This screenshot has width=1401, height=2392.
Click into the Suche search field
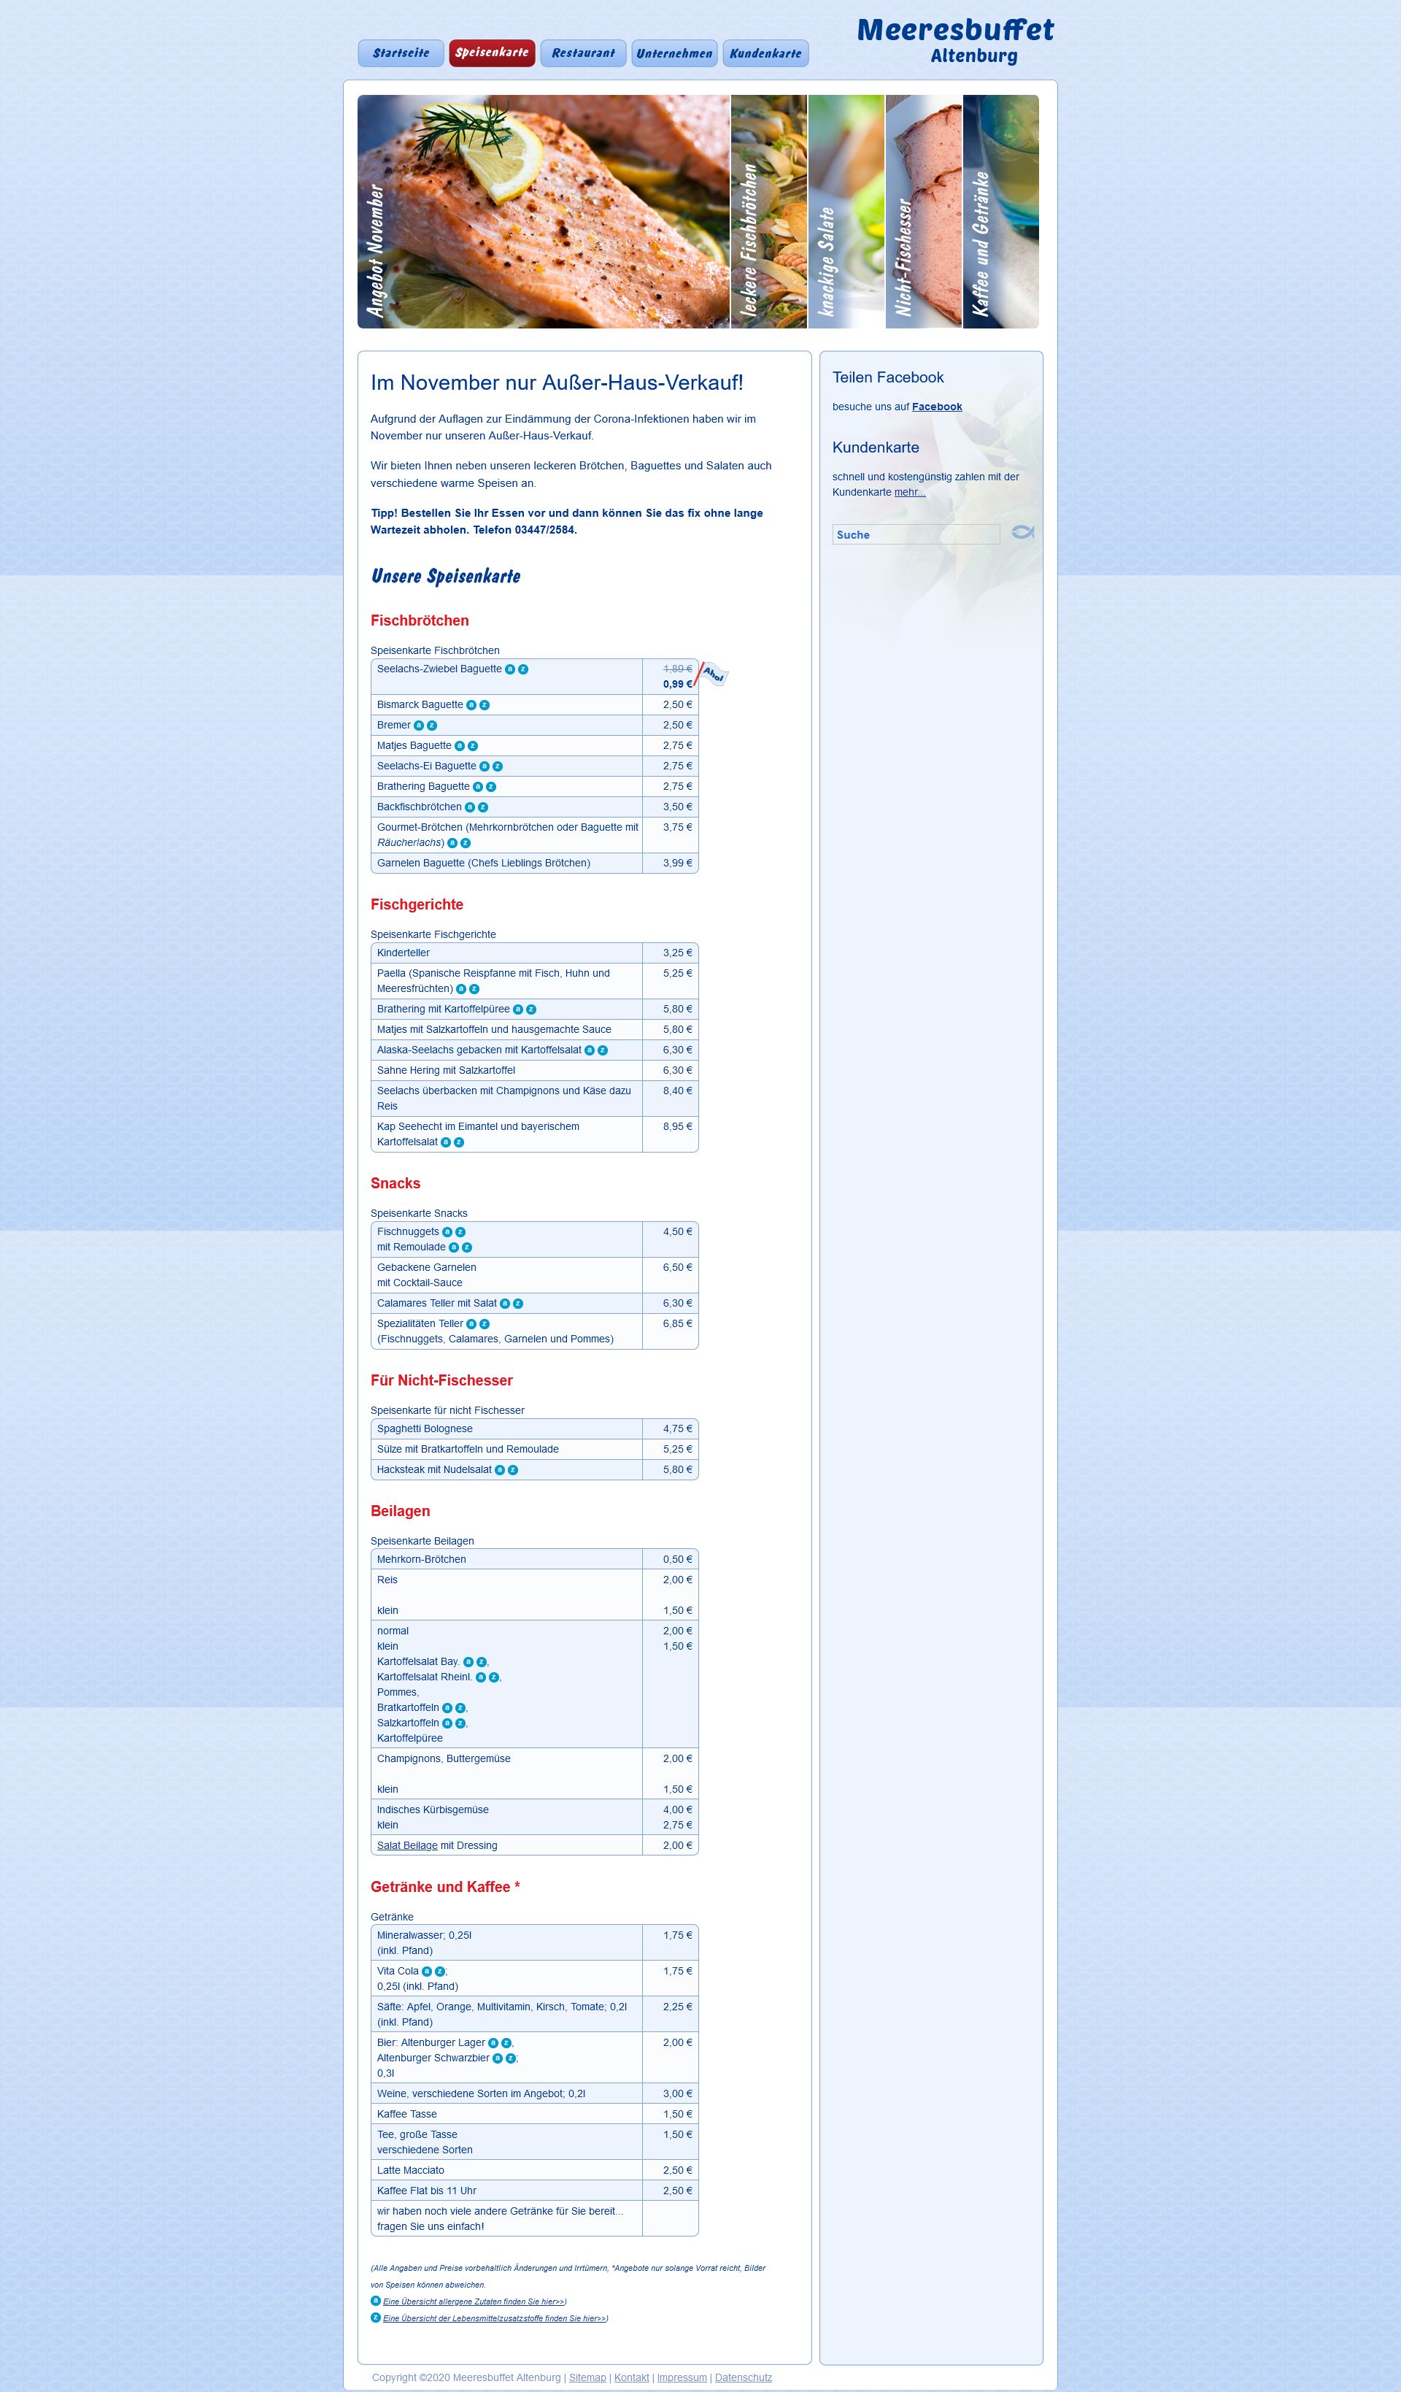coord(915,534)
